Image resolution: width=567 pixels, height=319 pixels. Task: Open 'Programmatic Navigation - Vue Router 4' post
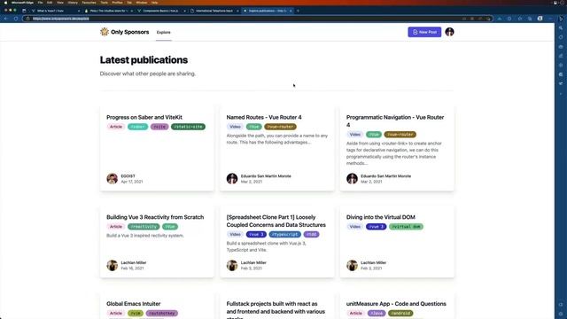[x=395, y=121]
